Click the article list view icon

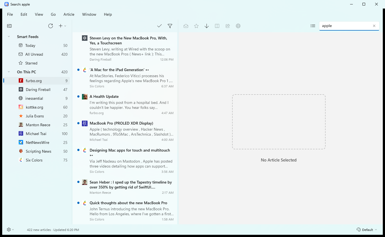(x=313, y=26)
